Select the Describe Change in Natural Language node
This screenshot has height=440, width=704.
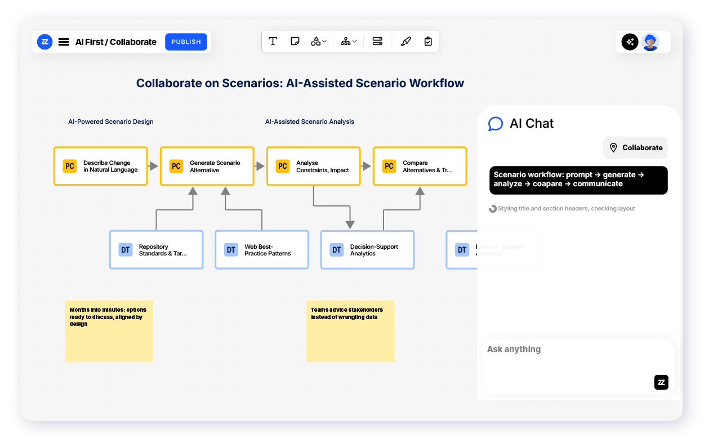click(x=101, y=166)
